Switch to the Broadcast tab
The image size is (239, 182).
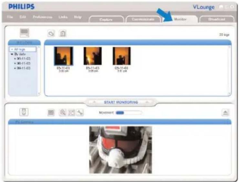[x=217, y=19]
